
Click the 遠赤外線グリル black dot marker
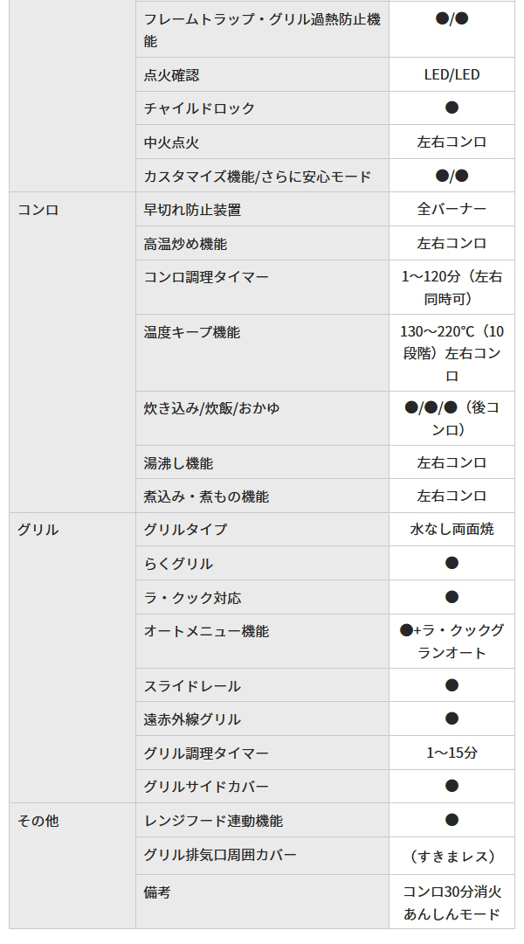tap(452, 718)
